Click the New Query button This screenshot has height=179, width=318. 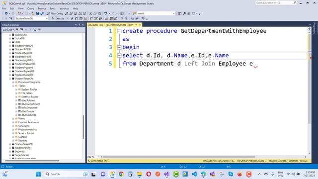(55, 13)
